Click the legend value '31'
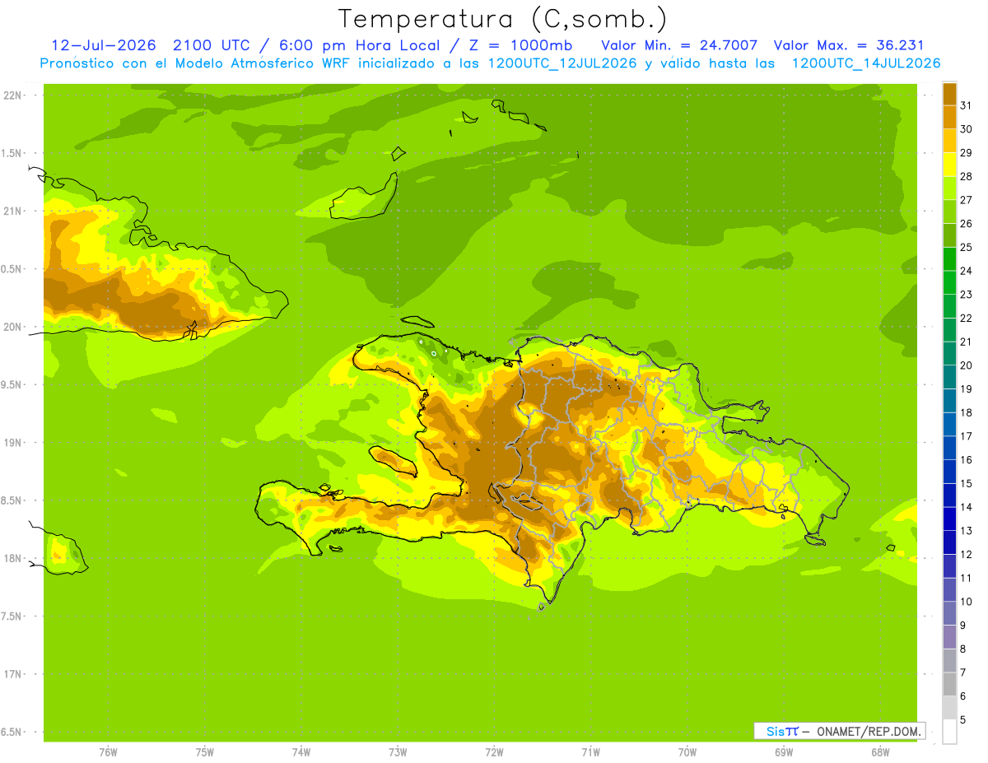Image resolution: width=988 pixels, height=763 pixels. (967, 105)
